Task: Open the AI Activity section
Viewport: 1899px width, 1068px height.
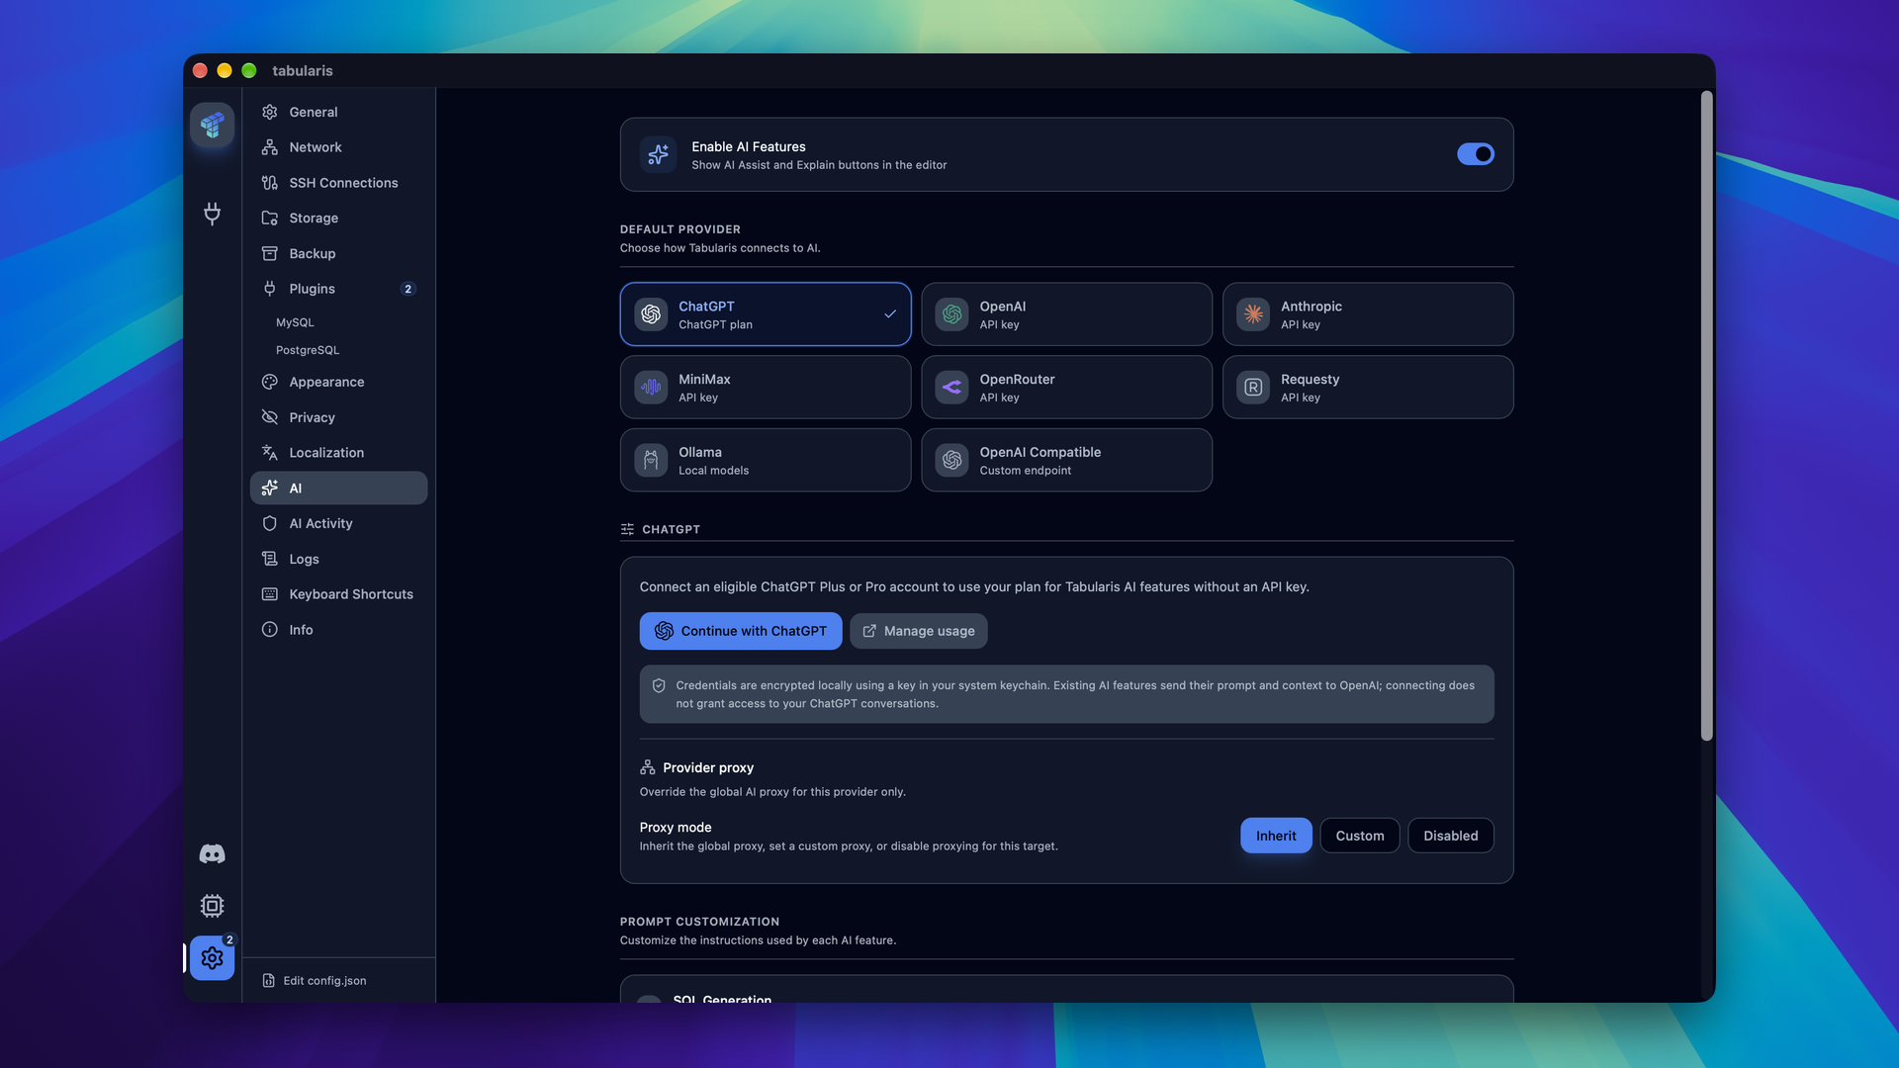Action: coord(338,523)
